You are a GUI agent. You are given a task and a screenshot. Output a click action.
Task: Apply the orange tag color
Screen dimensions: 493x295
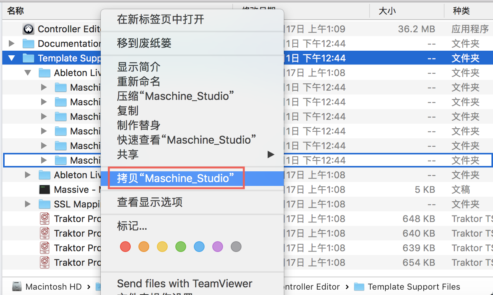coord(144,247)
